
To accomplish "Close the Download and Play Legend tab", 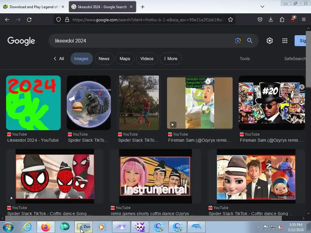I will (x=63, y=7).
